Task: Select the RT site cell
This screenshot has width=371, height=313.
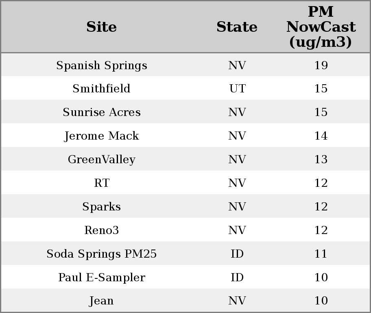Action: pyautogui.click(x=102, y=183)
